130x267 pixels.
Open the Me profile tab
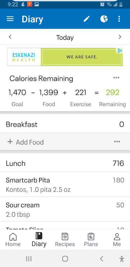pyautogui.click(x=117, y=240)
